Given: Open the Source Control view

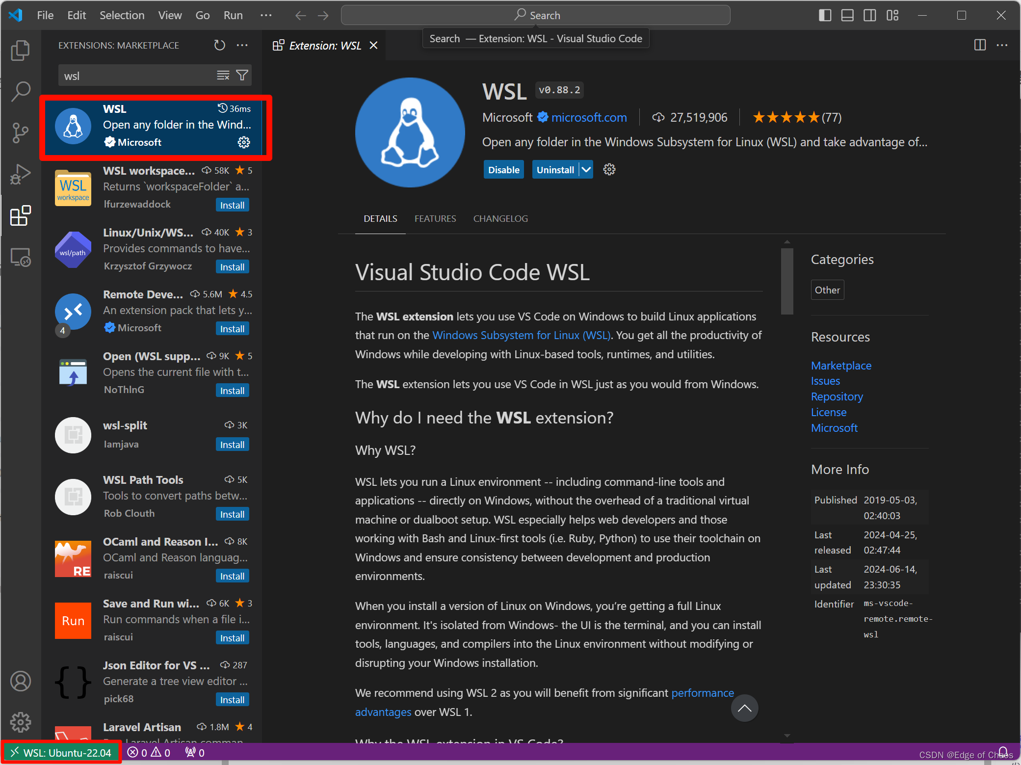Looking at the screenshot, I should (x=20, y=132).
